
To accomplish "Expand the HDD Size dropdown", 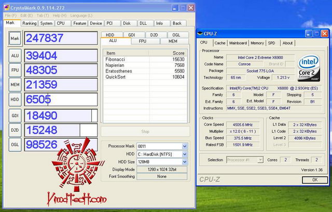I will pyautogui.click(x=185, y=162).
